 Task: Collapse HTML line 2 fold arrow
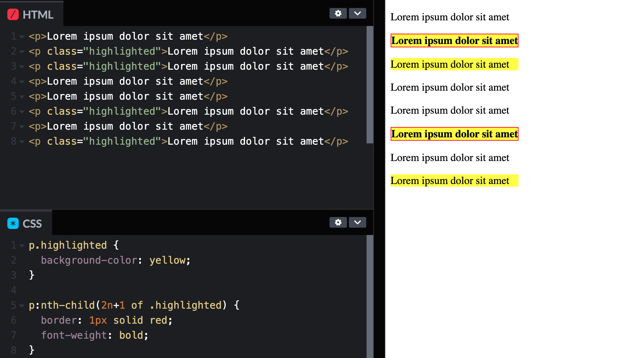click(x=22, y=52)
